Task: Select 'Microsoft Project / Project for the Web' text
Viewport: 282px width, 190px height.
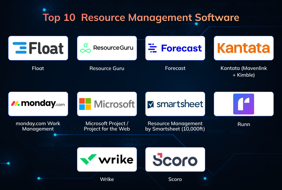Action: (107, 126)
